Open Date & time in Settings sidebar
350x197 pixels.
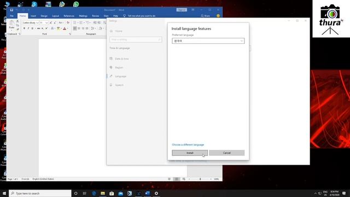[122, 59]
